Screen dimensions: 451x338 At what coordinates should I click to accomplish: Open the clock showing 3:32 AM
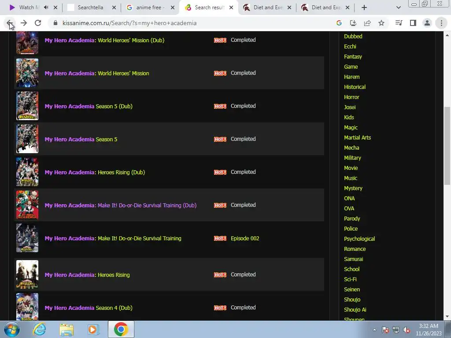428,329
